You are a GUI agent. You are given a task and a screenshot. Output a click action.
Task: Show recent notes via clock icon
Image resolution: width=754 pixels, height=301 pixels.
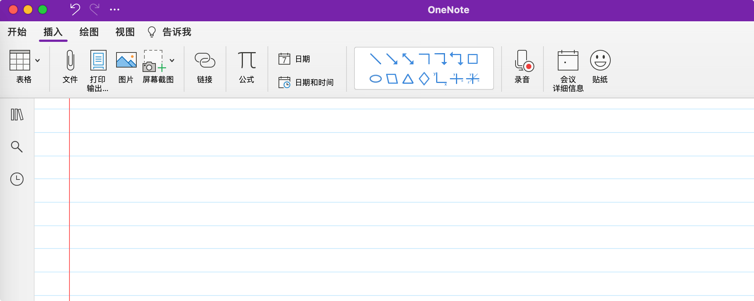[17, 179]
